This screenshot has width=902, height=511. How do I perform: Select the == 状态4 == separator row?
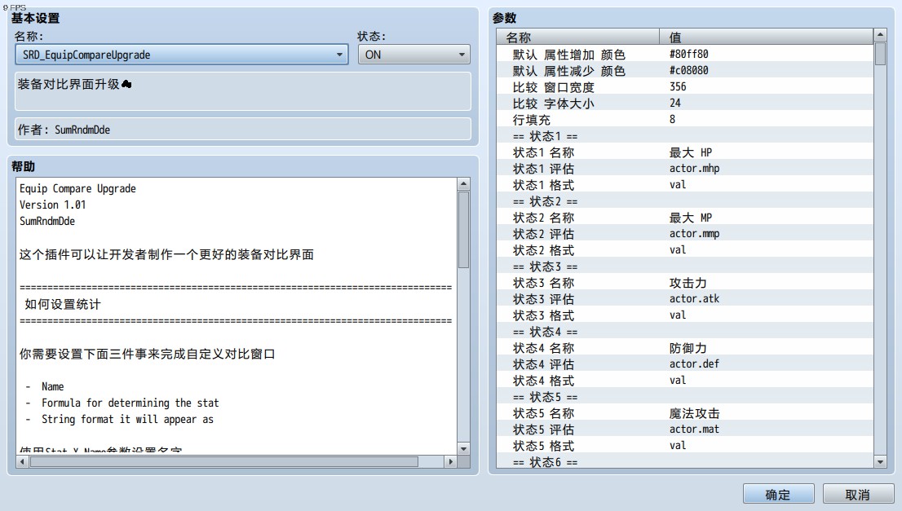point(684,332)
